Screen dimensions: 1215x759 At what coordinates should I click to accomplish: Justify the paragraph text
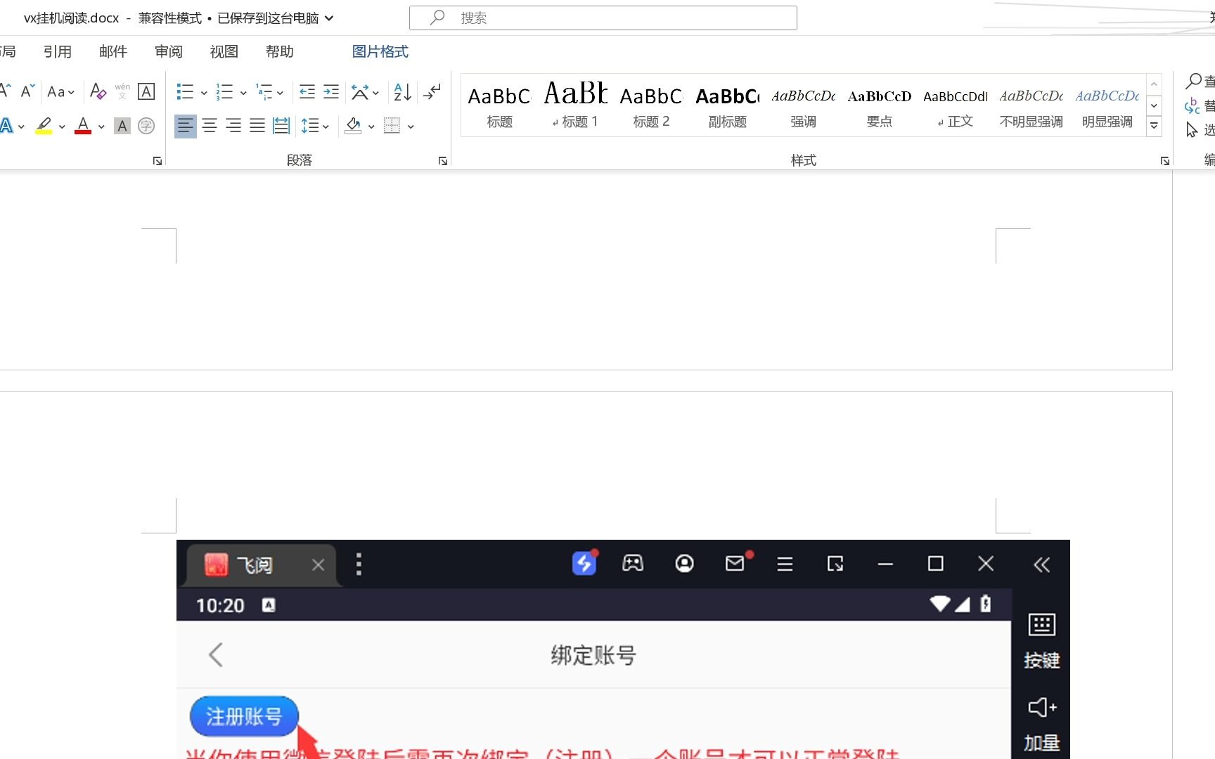coord(257,126)
